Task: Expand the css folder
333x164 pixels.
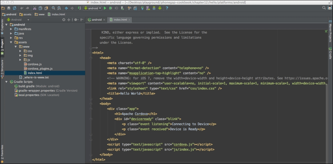Action: point(20,51)
